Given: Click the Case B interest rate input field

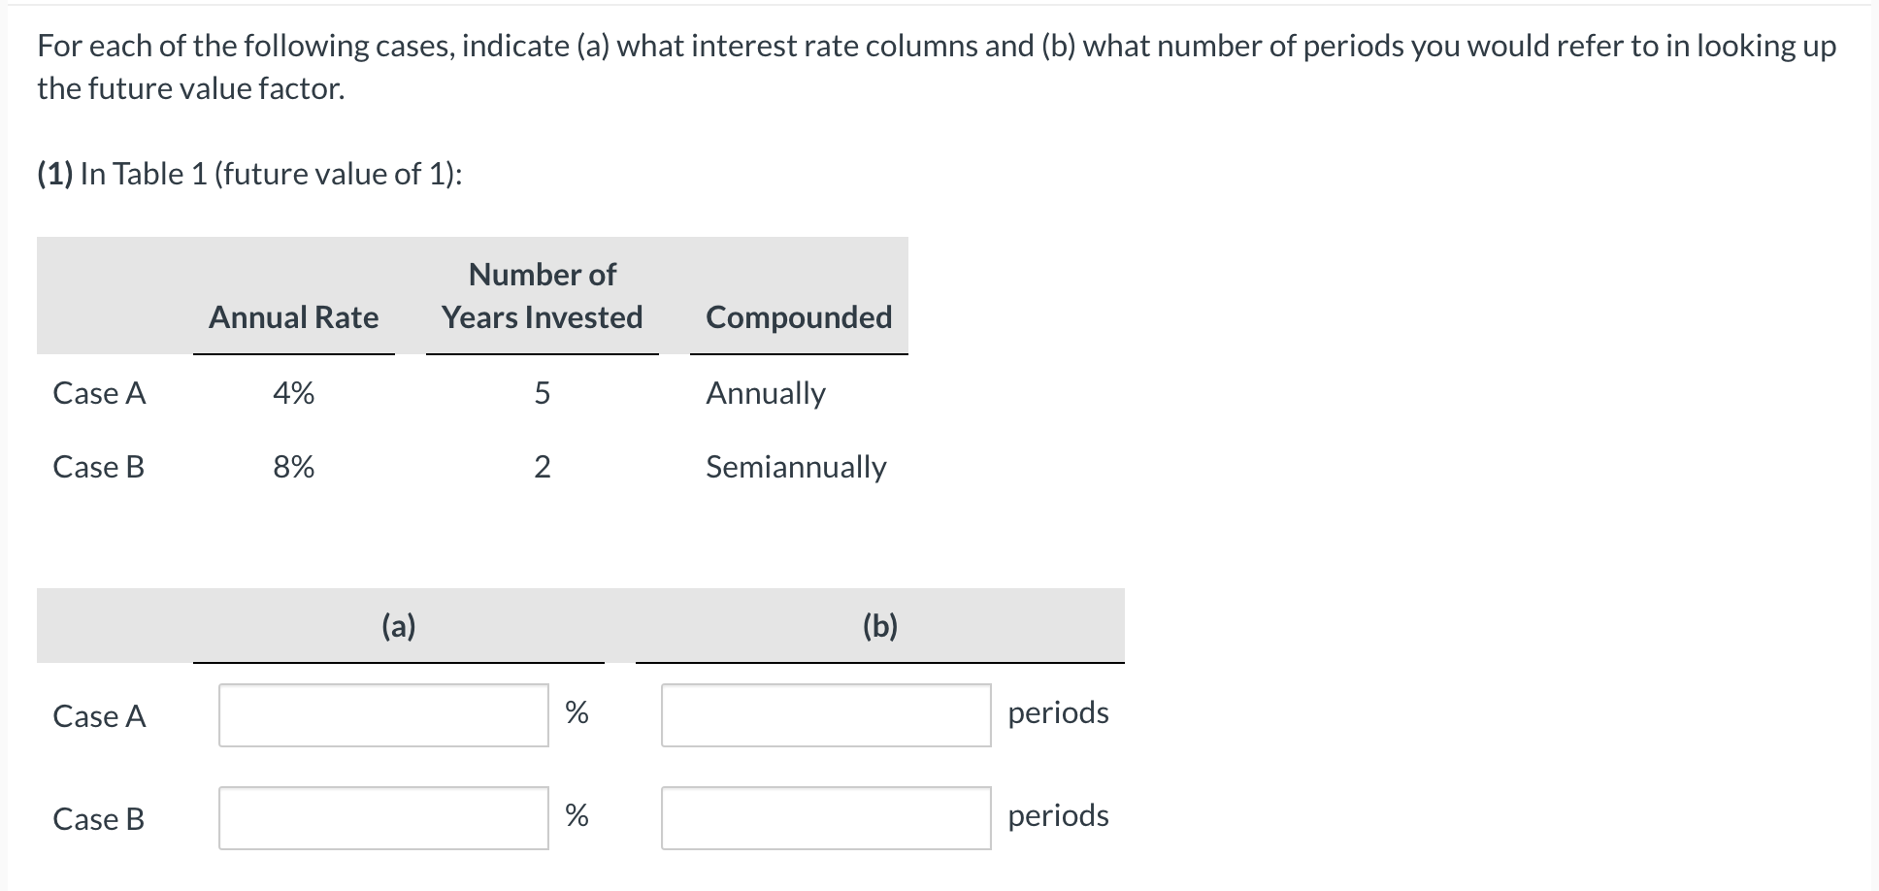Looking at the screenshot, I should click(x=383, y=818).
